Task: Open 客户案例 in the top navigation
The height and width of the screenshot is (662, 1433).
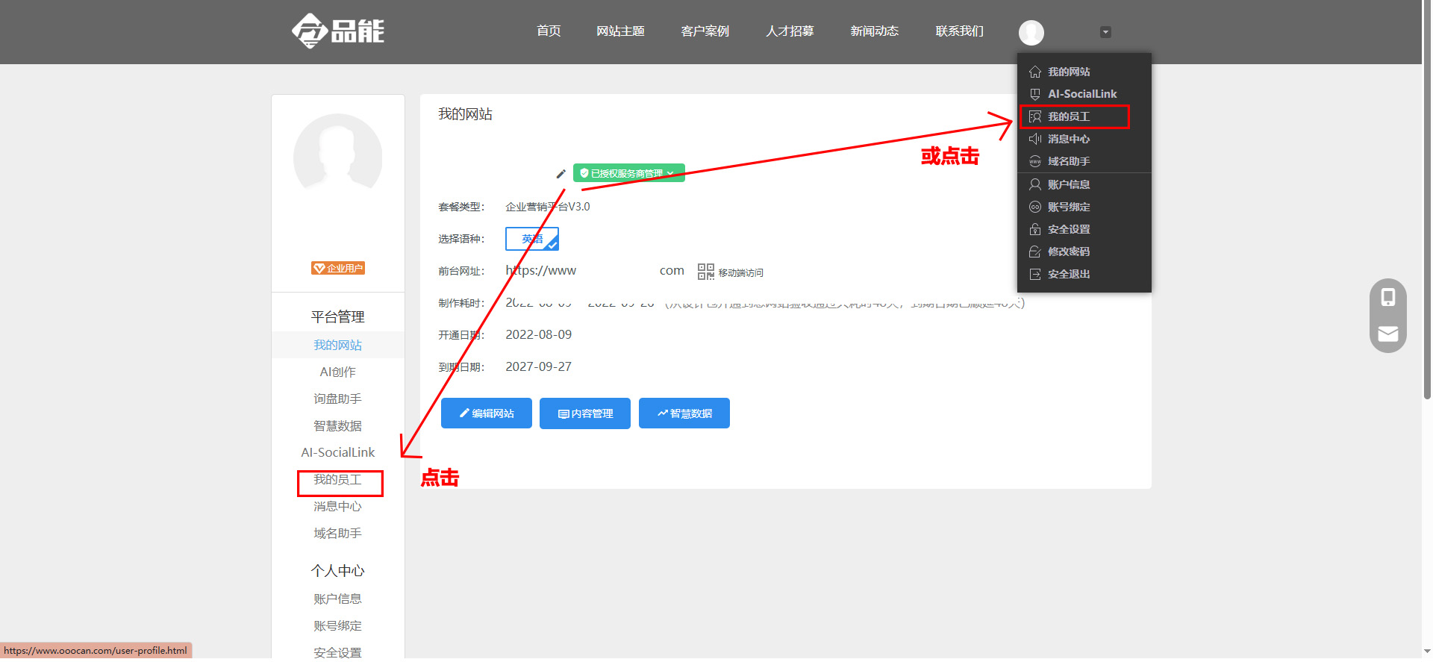Action: 705,31
